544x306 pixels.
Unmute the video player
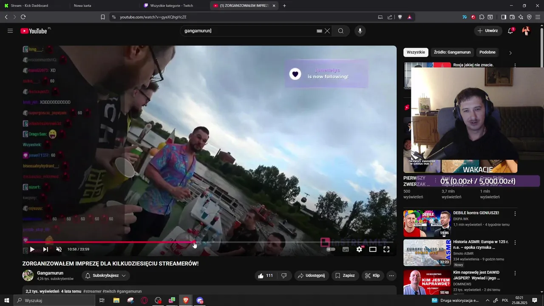click(59, 249)
